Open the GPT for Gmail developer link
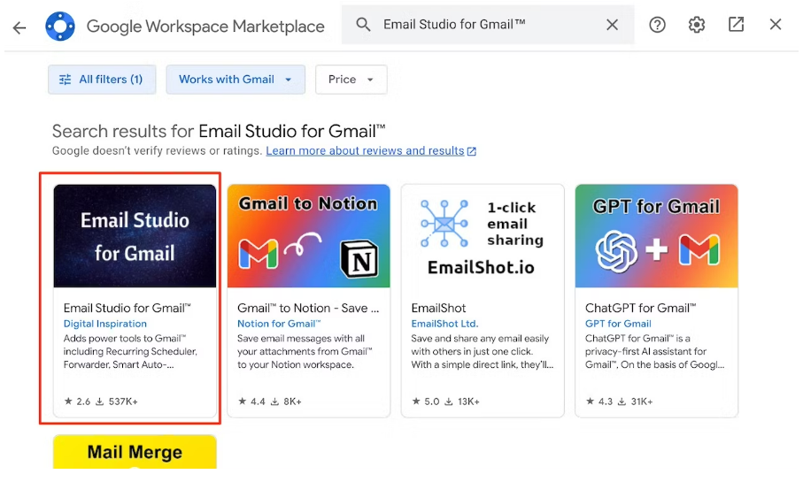Viewport: 803px width, 497px height. (618, 324)
